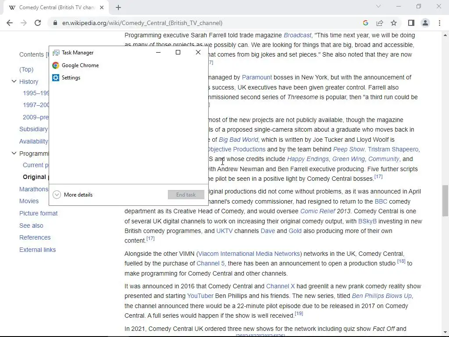This screenshot has height=337, width=449.
Task: Expand More details in Task Manager
Action: 73,195
